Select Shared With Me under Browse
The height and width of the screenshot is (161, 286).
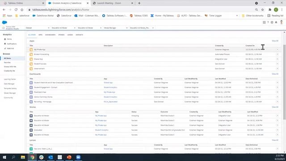click(x=10, y=67)
